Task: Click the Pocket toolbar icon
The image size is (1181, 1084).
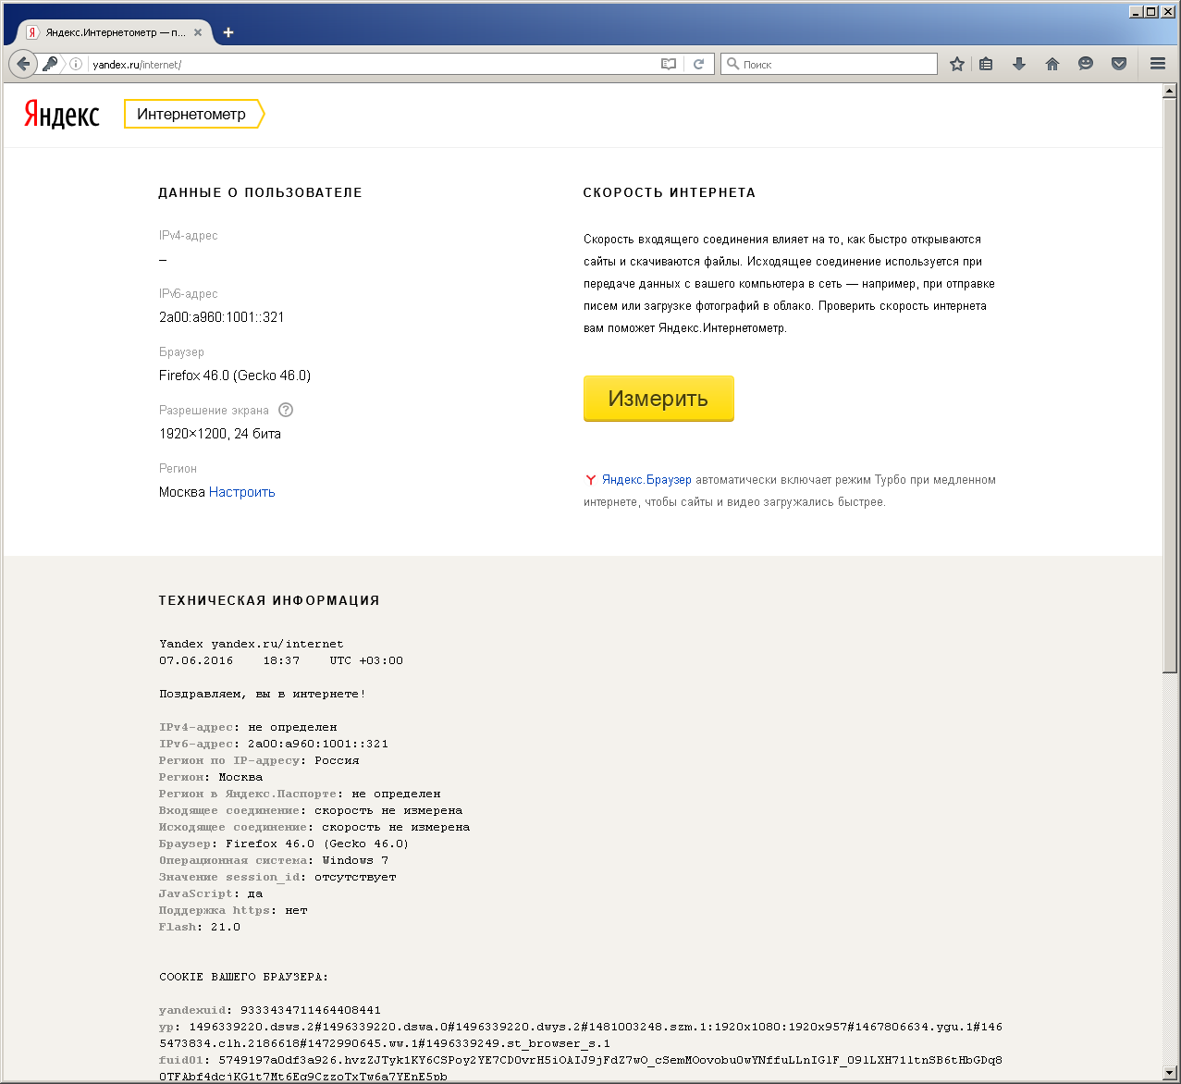Action: tap(1119, 64)
